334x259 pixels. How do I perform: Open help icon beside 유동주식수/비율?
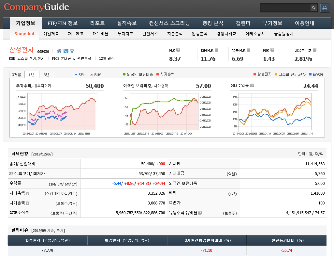200,213
